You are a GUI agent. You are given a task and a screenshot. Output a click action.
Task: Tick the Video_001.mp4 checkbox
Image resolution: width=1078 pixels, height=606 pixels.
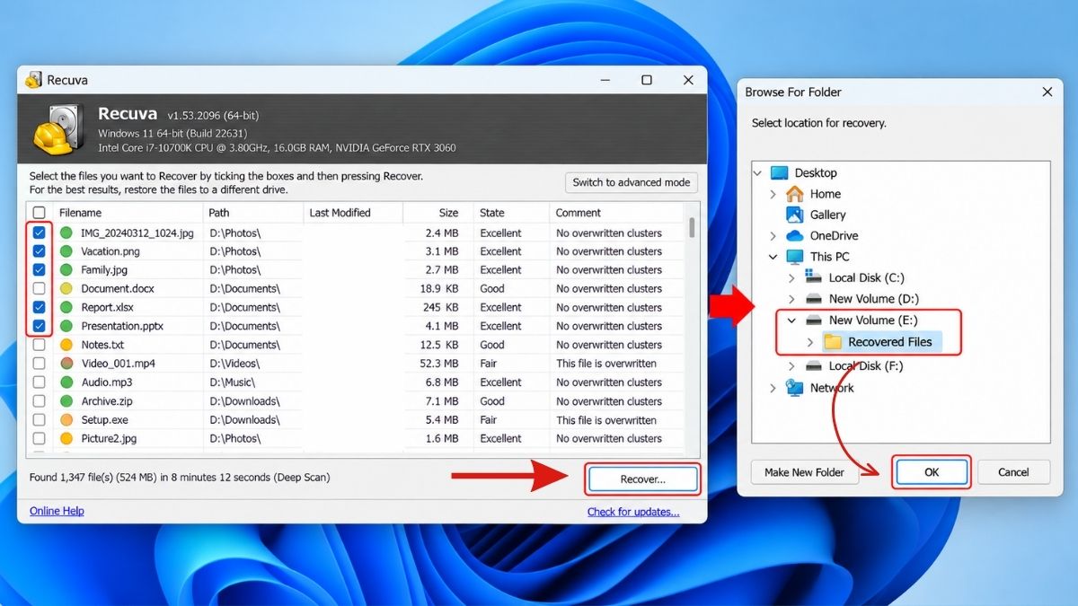[x=40, y=364]
